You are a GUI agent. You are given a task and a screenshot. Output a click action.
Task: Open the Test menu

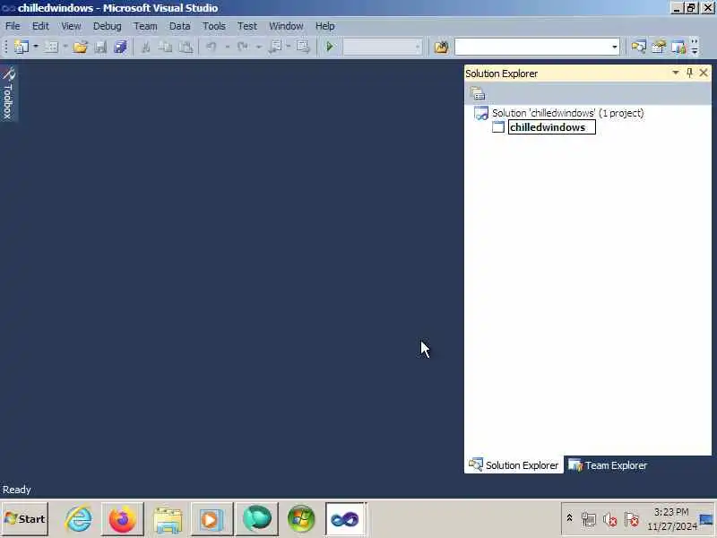(x=247, y=26)
